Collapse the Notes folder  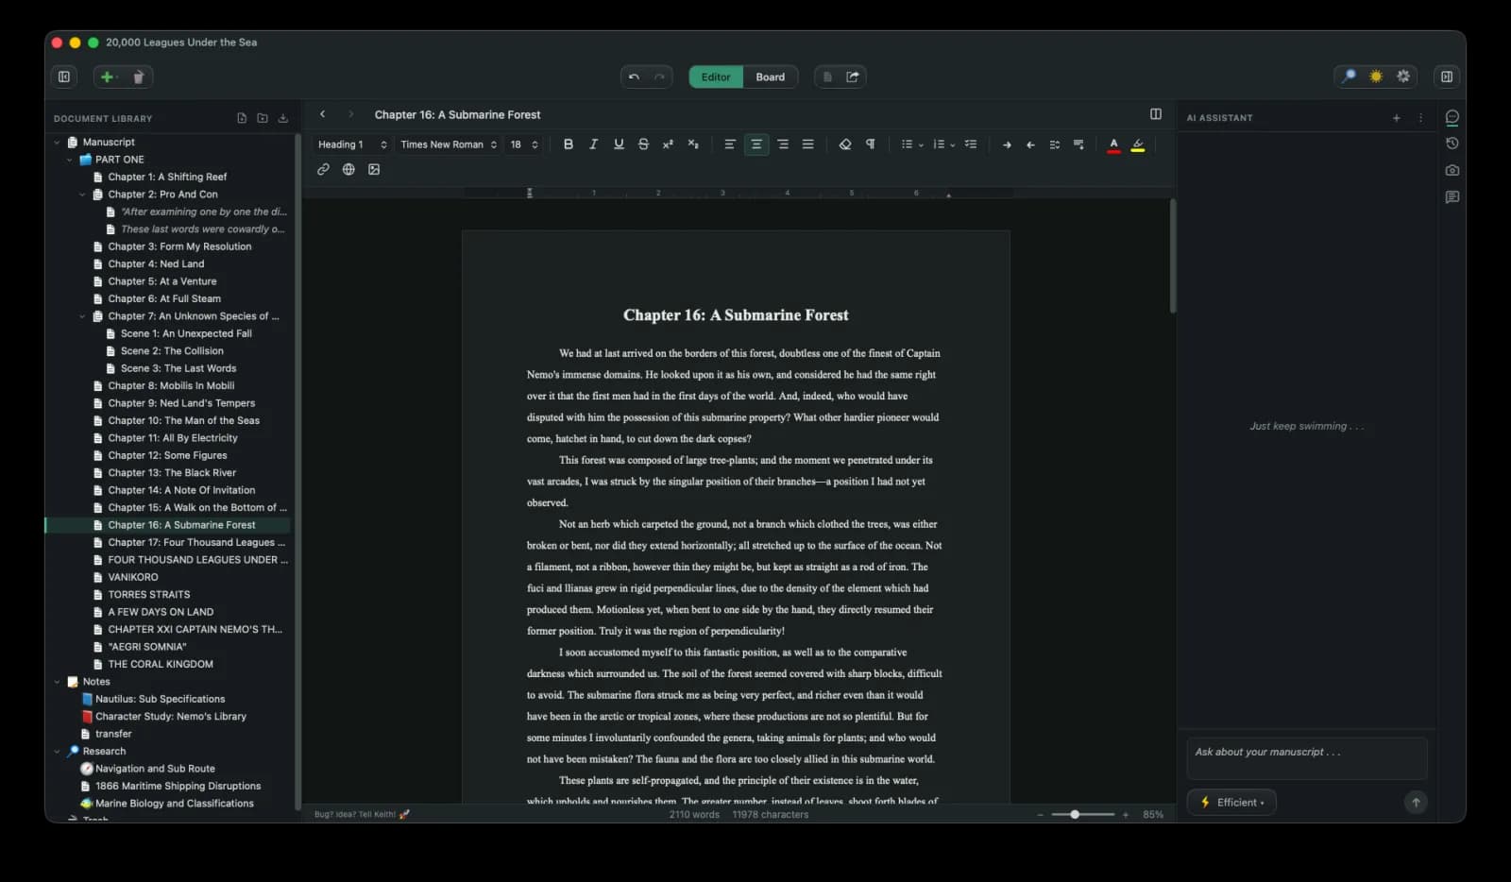(57, 682)
